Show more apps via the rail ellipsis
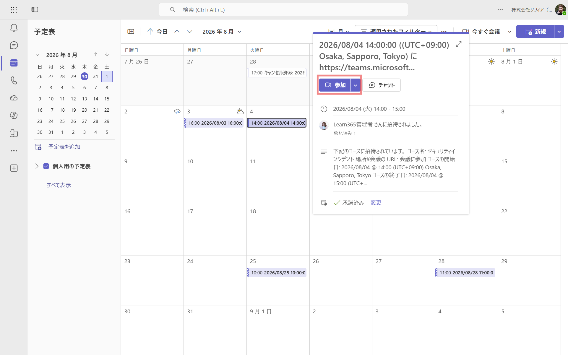The height and width of the screenshot is (355, 568). click(x=14, y=151)
